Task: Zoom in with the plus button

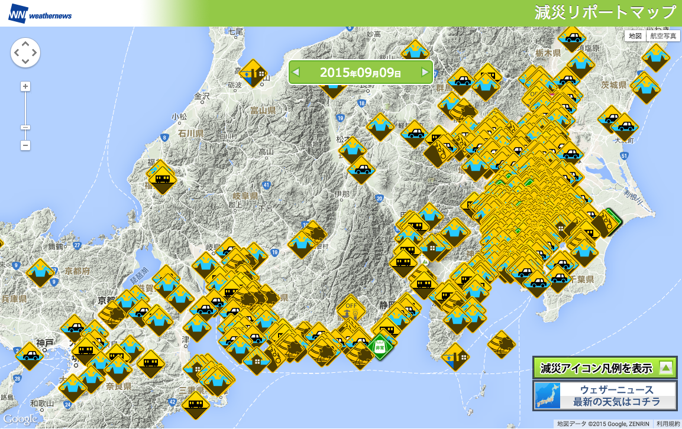Action: [x=25, y=86]
